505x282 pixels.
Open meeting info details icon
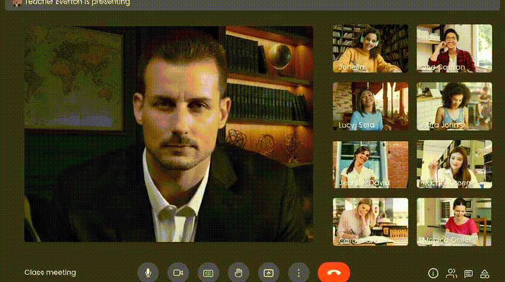(433, 273)
